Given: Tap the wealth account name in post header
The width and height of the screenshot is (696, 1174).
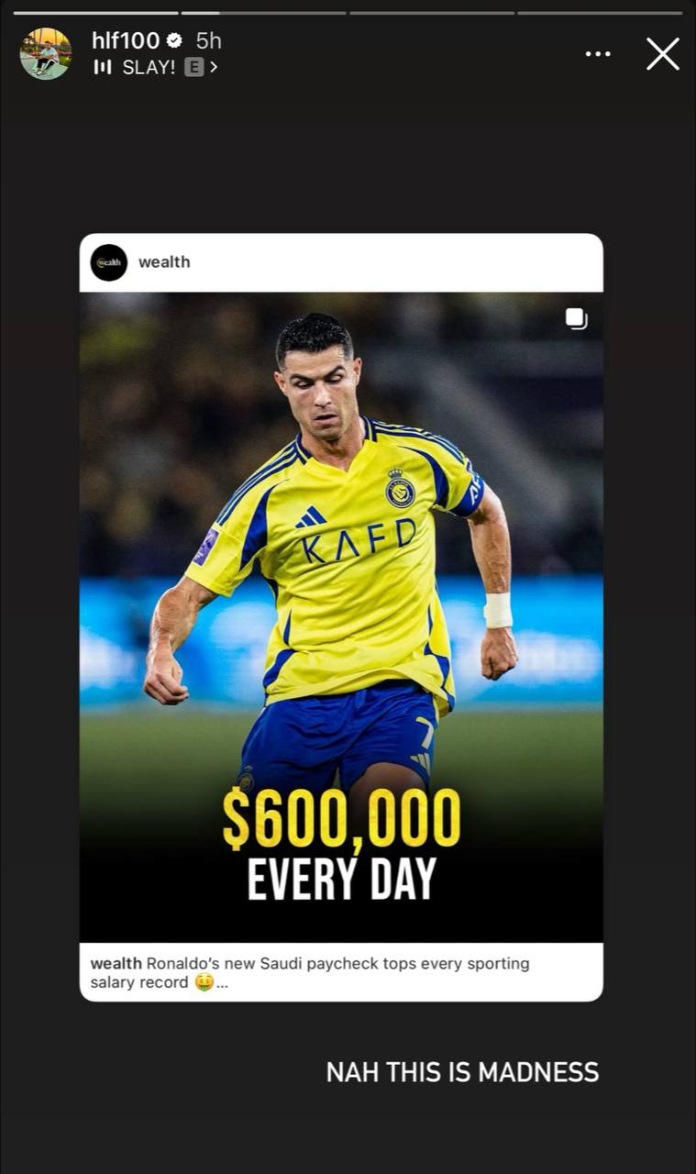Looking at the screenshot, I should click(164, 262).
